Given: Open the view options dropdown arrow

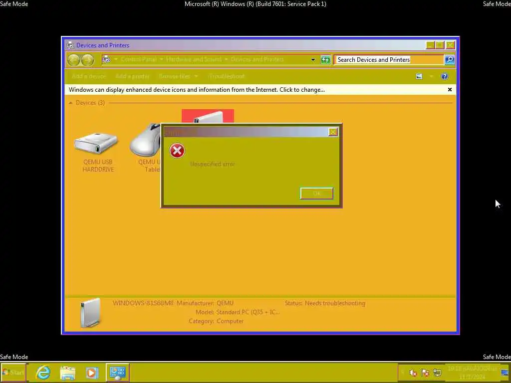Looking at the screenshot, I should [431, 76].
